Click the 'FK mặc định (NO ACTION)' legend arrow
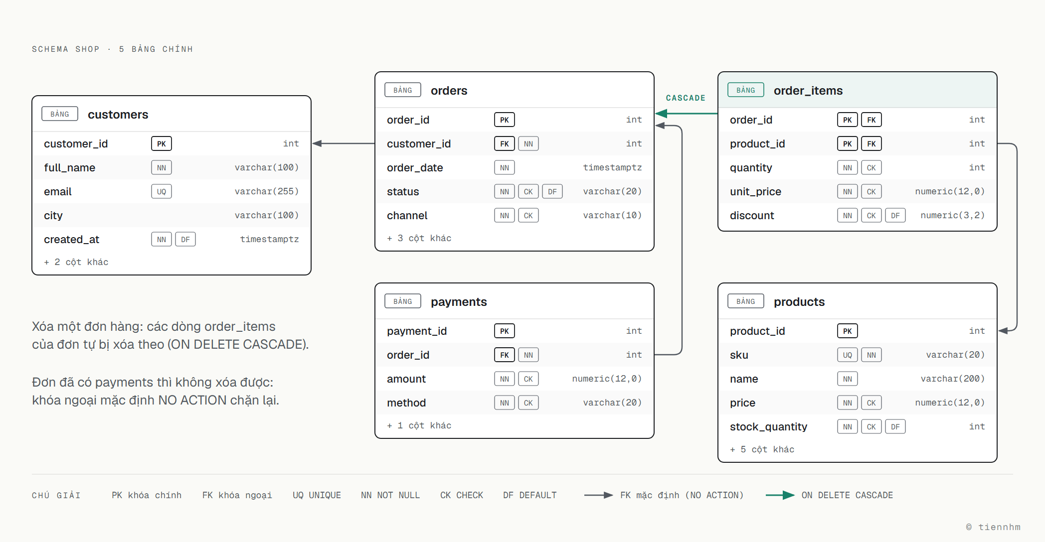The image size is (1045, 542). tap(598, 495)
